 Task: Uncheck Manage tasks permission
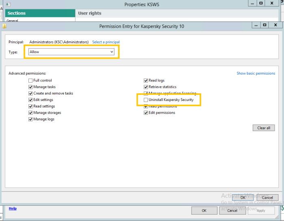click(x=30, y=87)
